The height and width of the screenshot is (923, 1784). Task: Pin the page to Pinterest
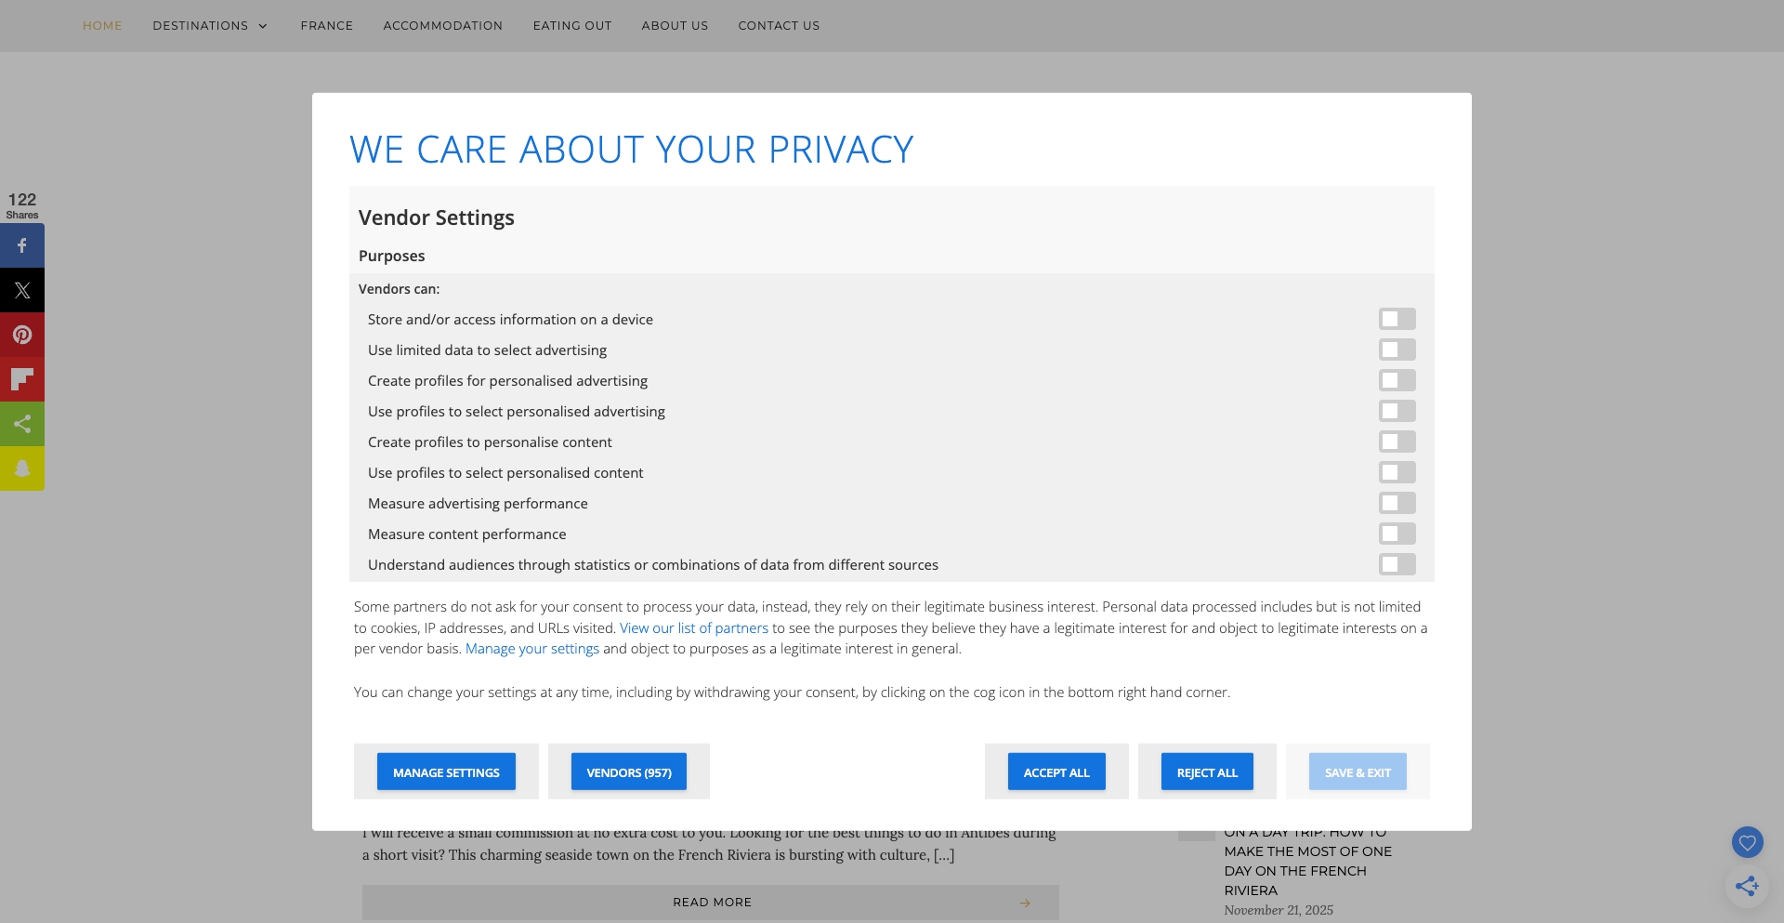[22, 335]
